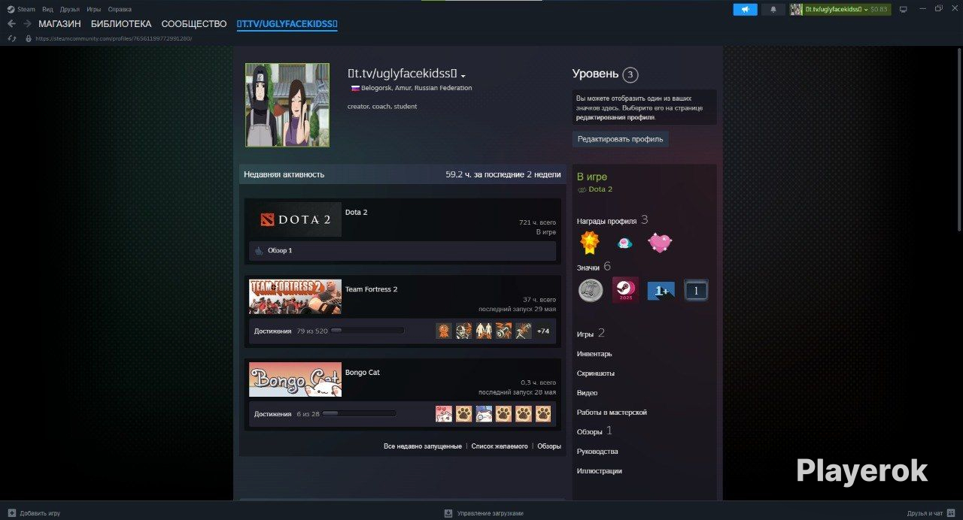
Task: Click the page scrollbar on the right edge
Action: point(959,139)
